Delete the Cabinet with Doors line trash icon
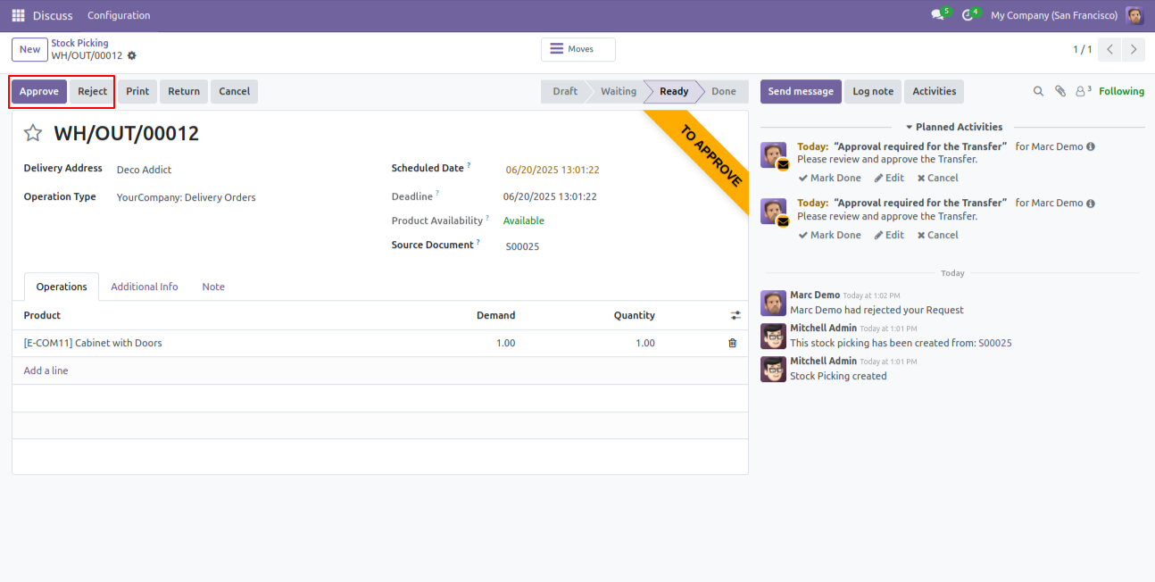 pyautogui.click(x=733, y=343)
